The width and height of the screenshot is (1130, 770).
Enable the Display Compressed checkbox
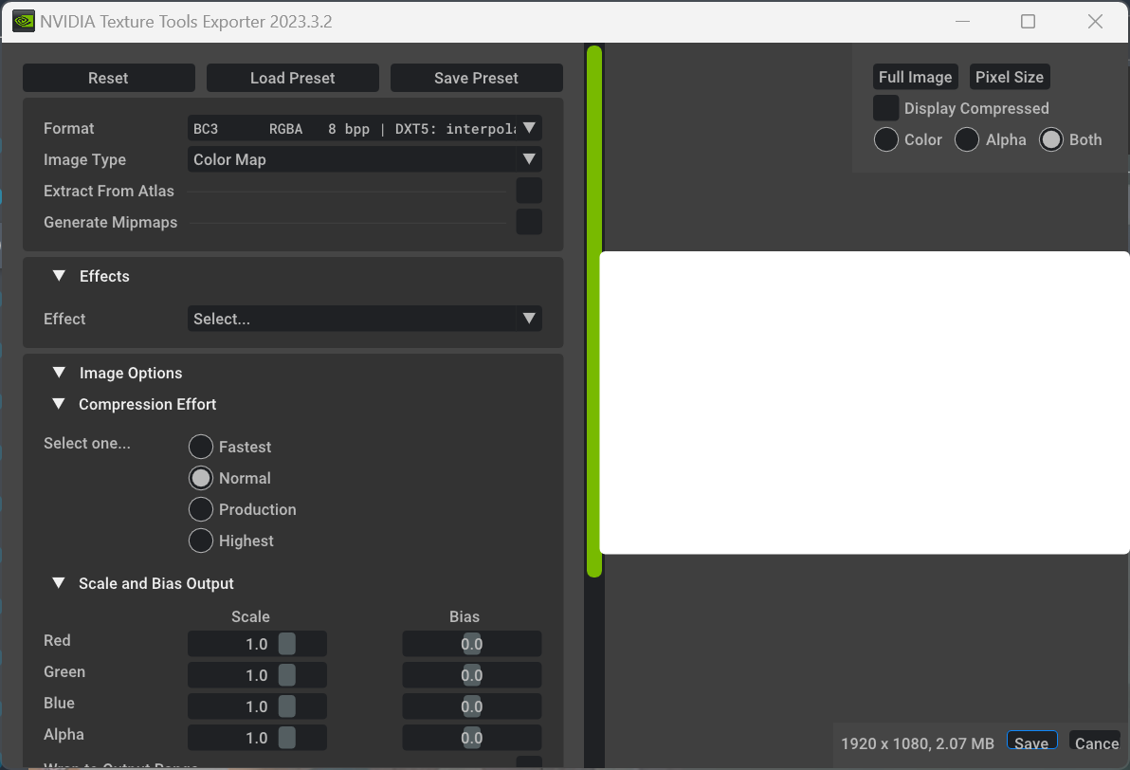885,108
